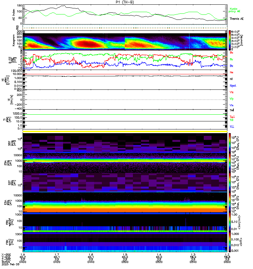Select the red Viz legend label
Image resolution: width=253 pixels, height=269 pixels.
[x=231, y=92]
